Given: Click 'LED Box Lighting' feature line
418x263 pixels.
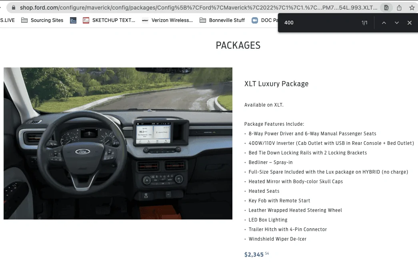Looking at the screenshot, I should (268, 219).
